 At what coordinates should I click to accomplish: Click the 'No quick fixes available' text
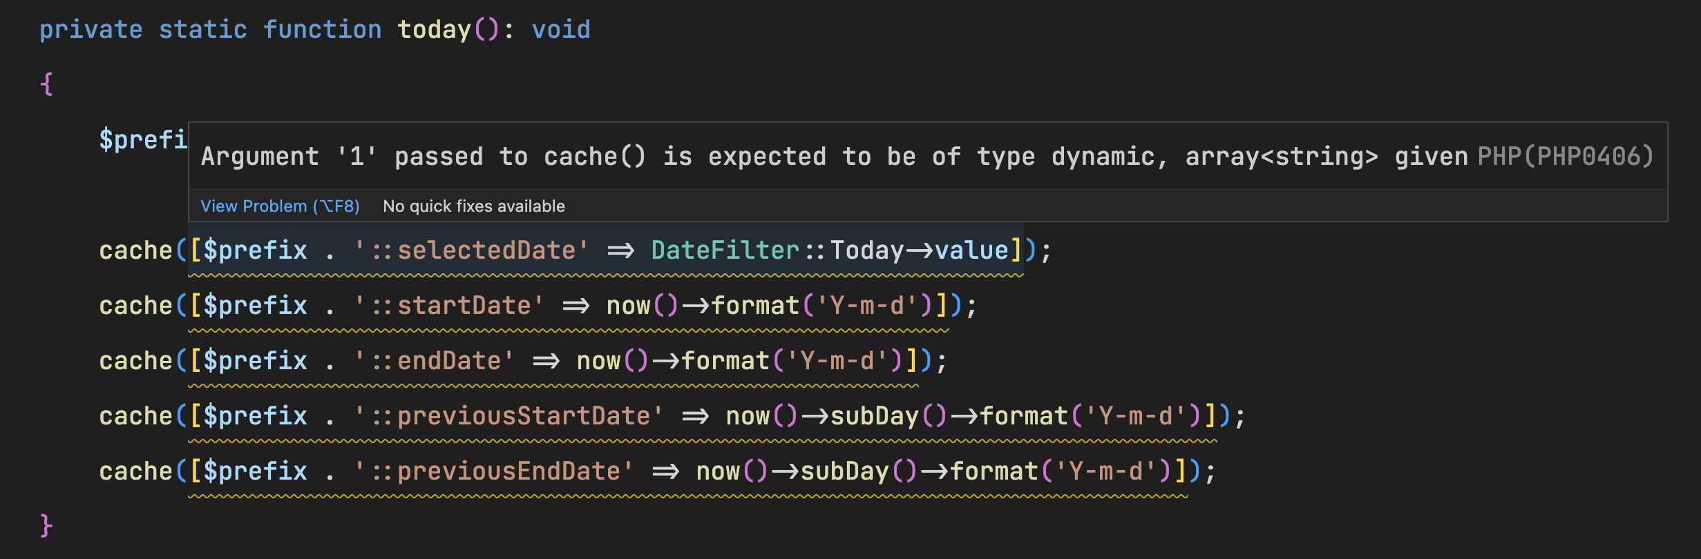point(473,206)
